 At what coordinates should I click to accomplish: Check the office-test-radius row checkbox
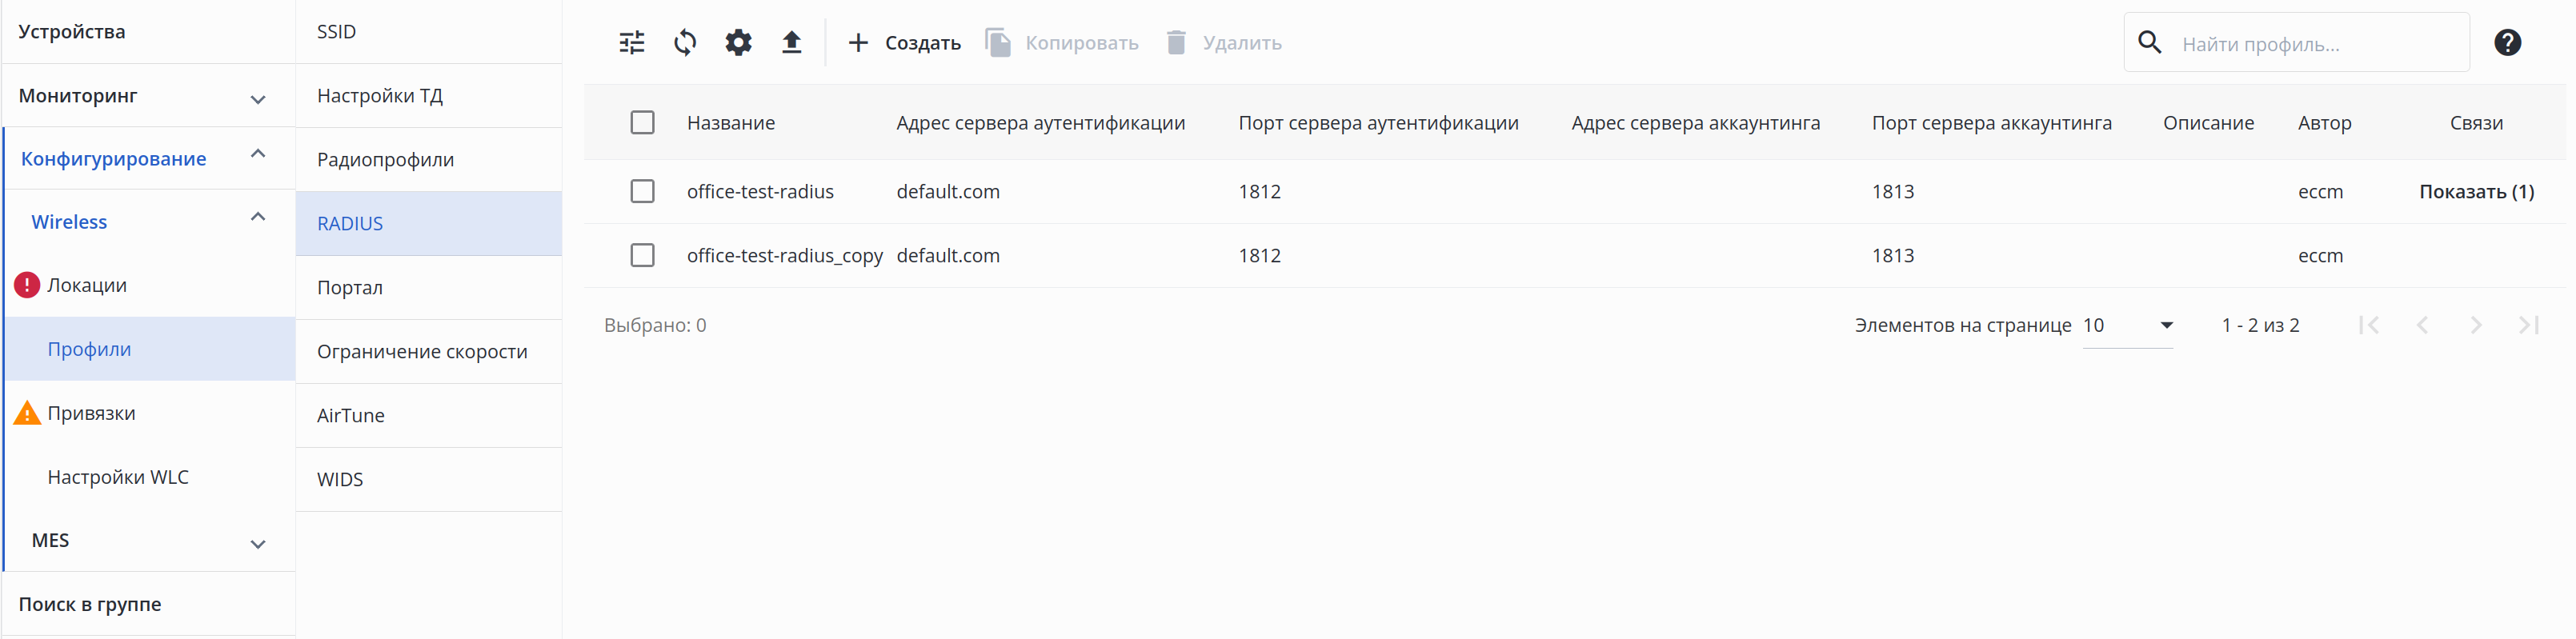(x=642, y=191)
